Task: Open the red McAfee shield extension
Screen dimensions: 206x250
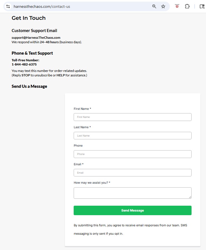Action: [x=177, y=6]
